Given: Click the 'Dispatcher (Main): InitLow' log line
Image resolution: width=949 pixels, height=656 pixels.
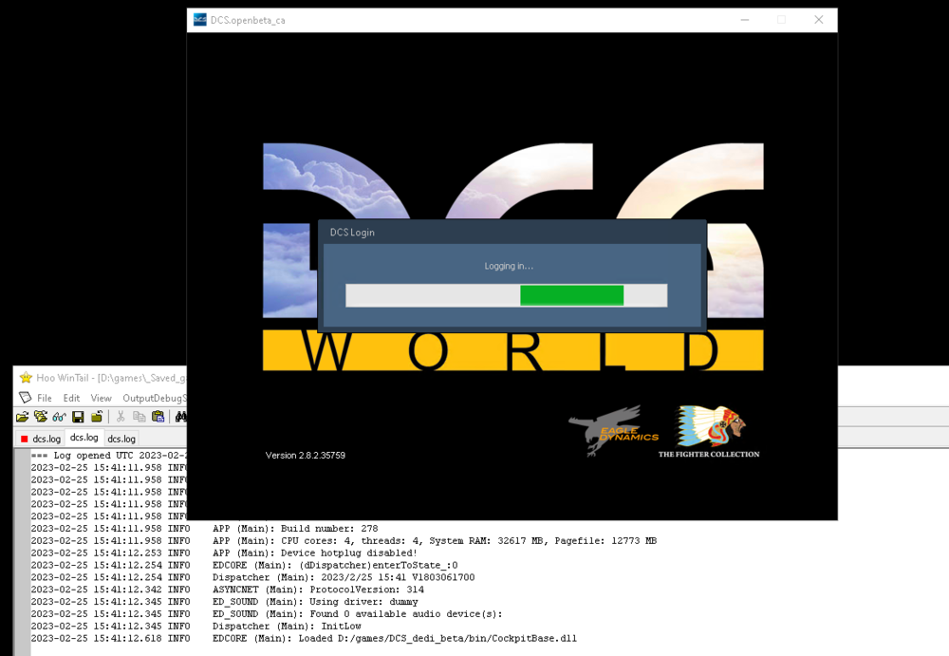Looking at the screenshot, I should point(196,626).
